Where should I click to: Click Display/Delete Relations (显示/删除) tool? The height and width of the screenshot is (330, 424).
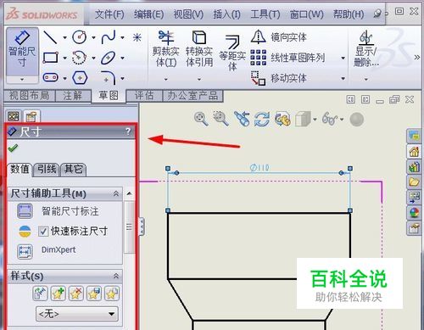pyautogui.click(x=366, y=49)
